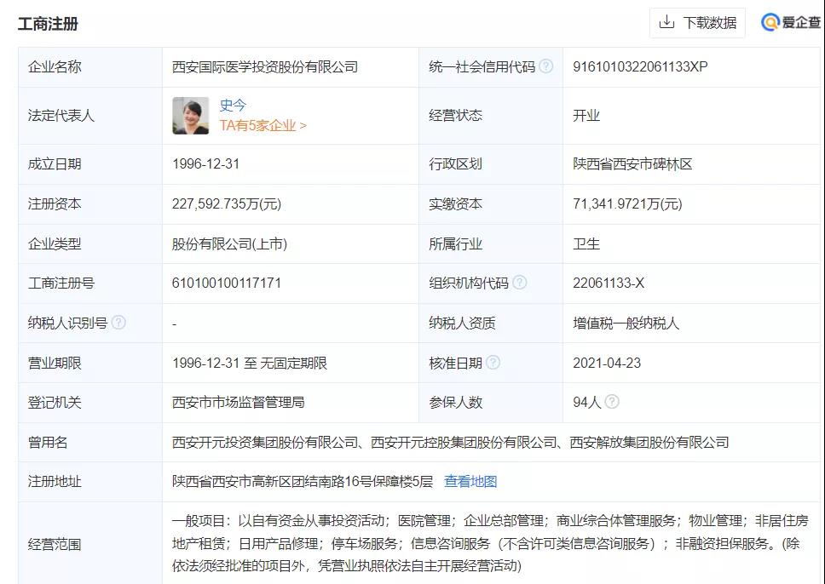Select the registration number 610100100117171

click(x=227, y=283)
